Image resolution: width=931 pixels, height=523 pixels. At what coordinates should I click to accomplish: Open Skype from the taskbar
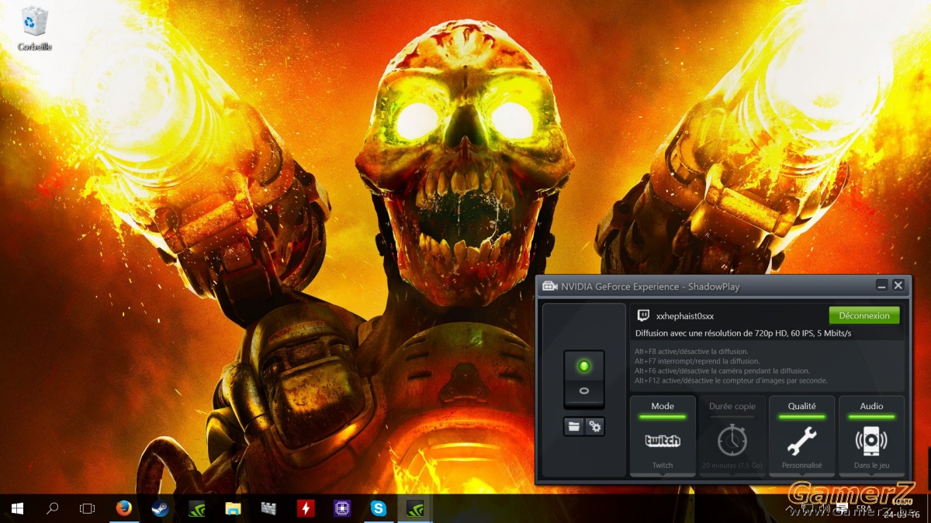point(379,508)
